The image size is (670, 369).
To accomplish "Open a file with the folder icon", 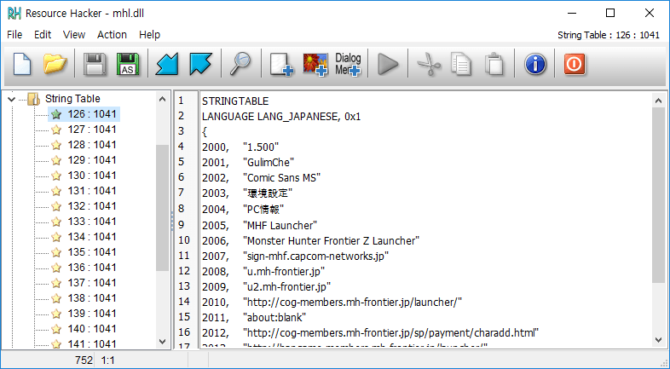I will click(x=55, y=64).
